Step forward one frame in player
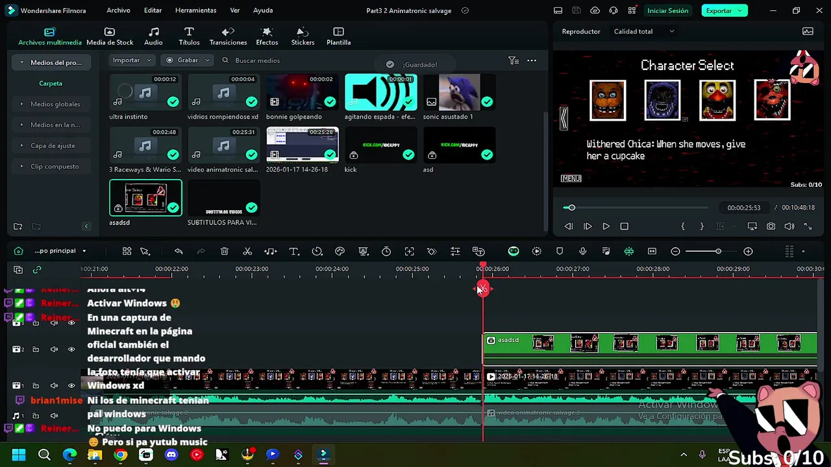831x467 pixels. [588, 226]
